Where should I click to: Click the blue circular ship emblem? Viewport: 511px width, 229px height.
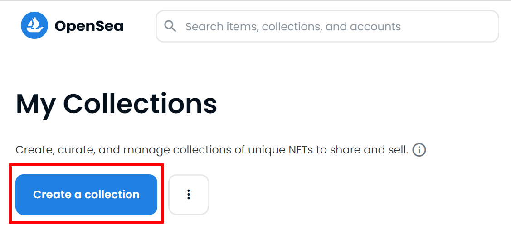click(34, 26)
